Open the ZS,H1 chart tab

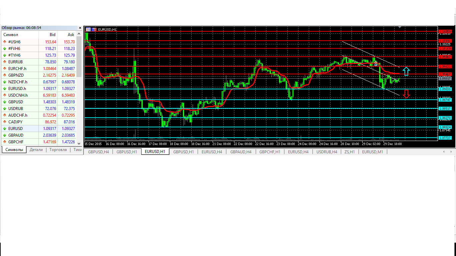[x=350, y=152]
